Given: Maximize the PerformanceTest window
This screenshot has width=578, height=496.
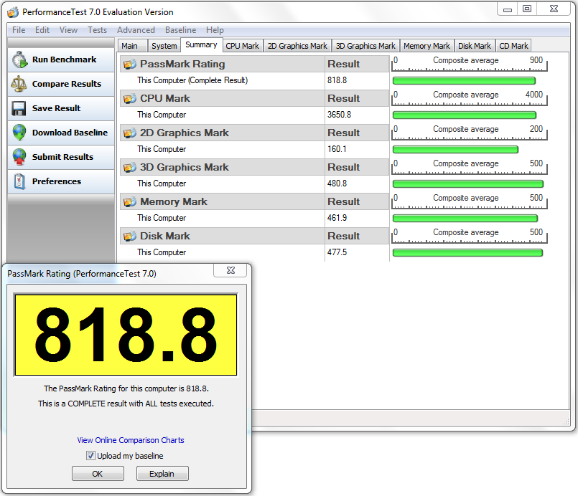Looking at the screenshot, I should [527, 9].
